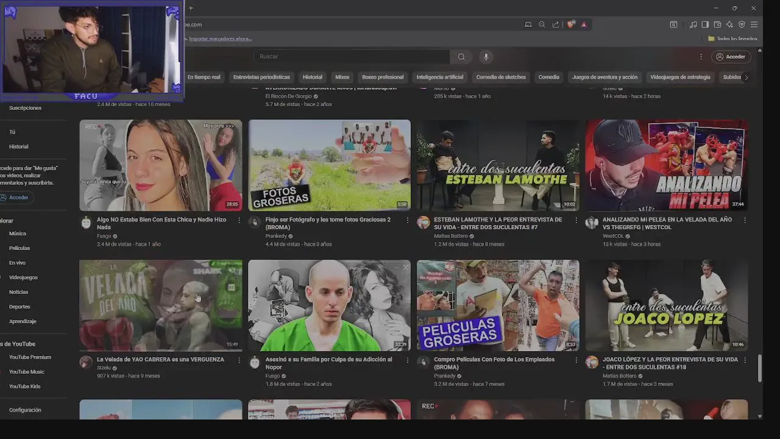Click the search magnifier button
The image size is (780, 439).
(461, 57)
